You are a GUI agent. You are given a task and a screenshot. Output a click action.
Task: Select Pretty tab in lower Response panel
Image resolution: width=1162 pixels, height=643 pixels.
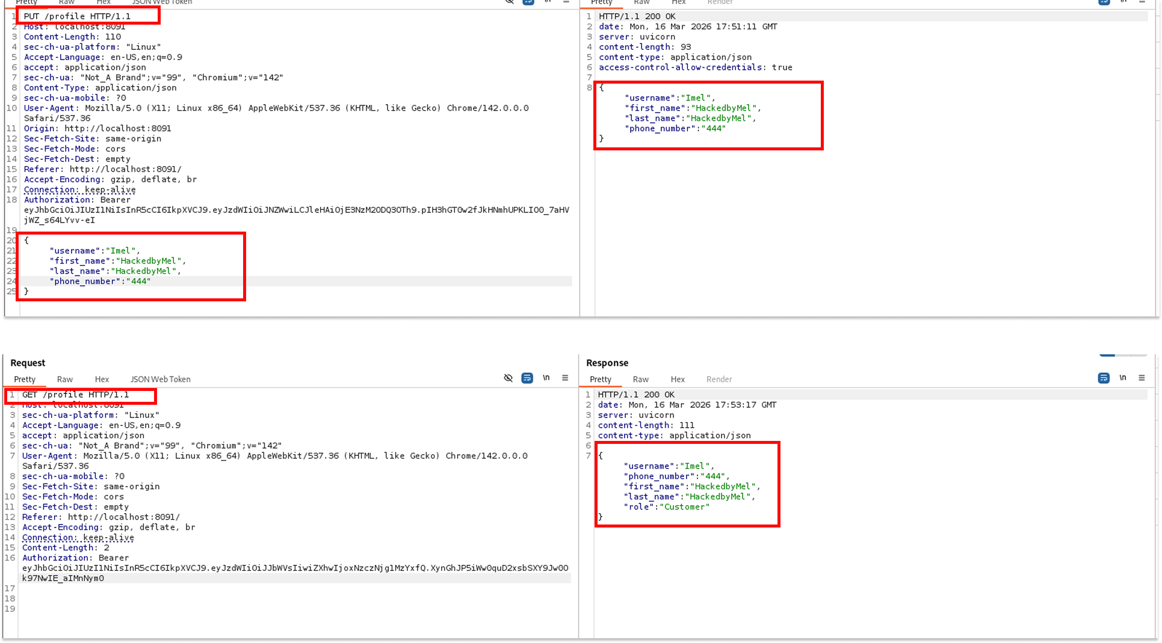[601, 380]
